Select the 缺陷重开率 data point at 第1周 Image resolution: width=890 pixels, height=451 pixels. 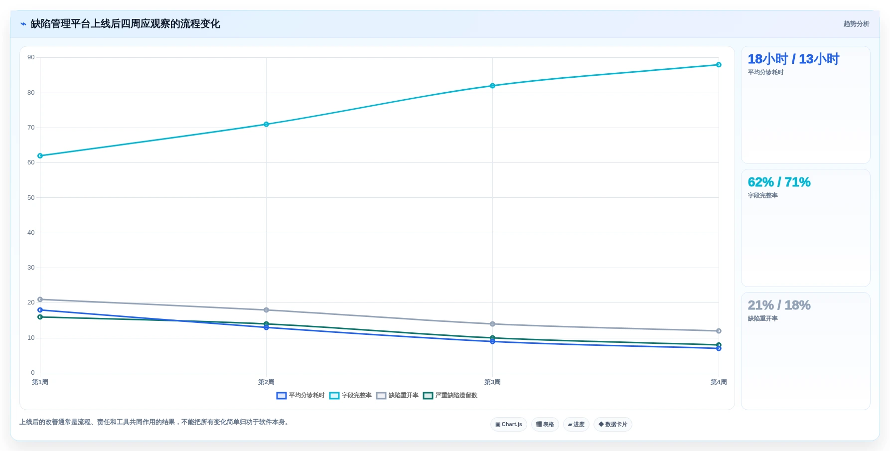(40, 300)
